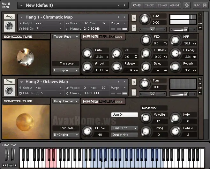Select next Hang 2 instrument
Image resolution: width=210 pixels, height=169 pixels.
pos(124,81)
